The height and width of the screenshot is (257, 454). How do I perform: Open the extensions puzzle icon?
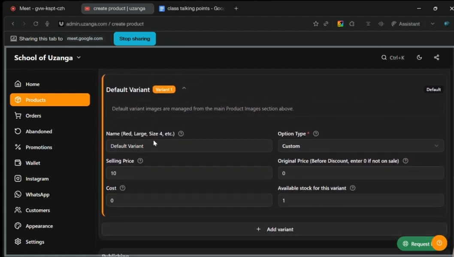click(352, 24)
